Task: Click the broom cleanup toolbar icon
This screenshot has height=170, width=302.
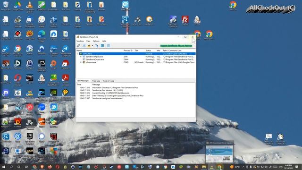Action: click(89, 46)
